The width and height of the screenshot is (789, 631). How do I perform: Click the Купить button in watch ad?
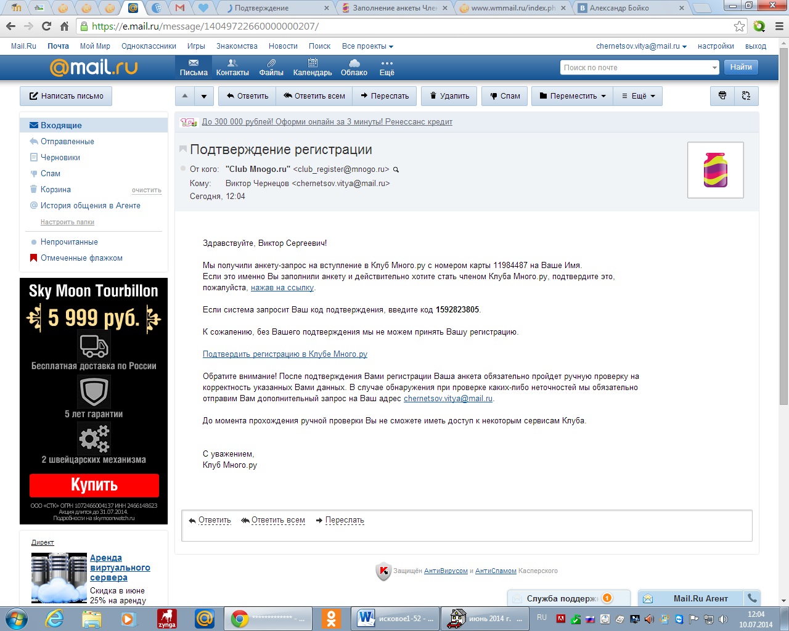pyautogui.click(x=94, y=485)
